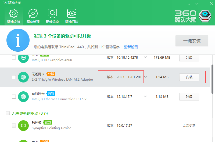This screenshot has width=215, height=150.
Task: Click the 官方 tag beside 触控板
Action: point(48,122)
